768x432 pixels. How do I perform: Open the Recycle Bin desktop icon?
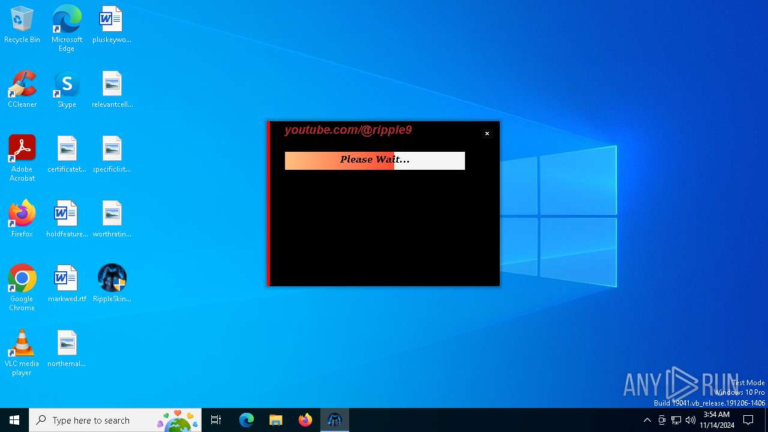tap(22, 25)
